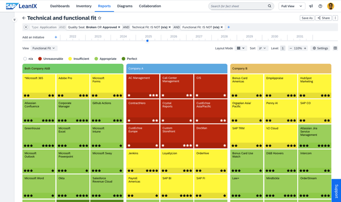Open the Call Center Management card

[x=177, y=86]
